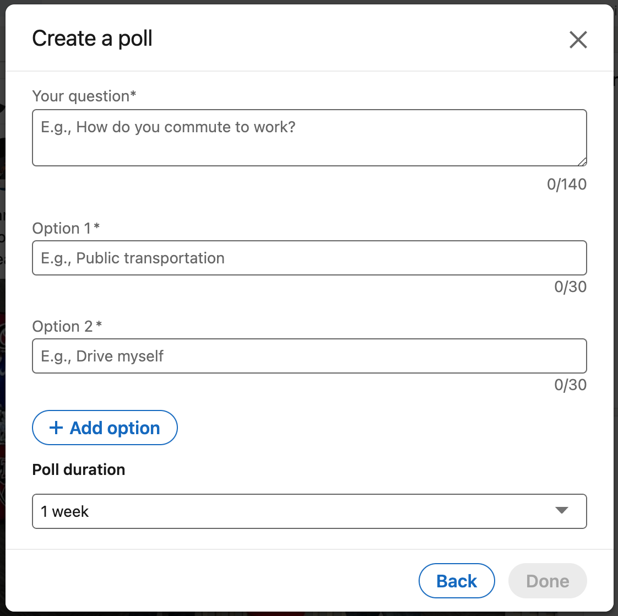The height and width of the screenshot is (616, 618).
Task: Click into the Option 1 field
Action: click(x=309, y=258)
